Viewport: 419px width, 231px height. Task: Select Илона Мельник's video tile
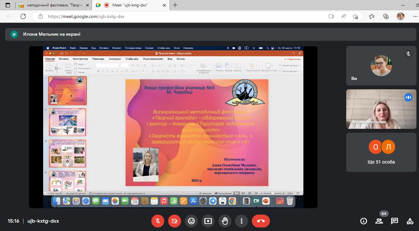tap(381, 109)
